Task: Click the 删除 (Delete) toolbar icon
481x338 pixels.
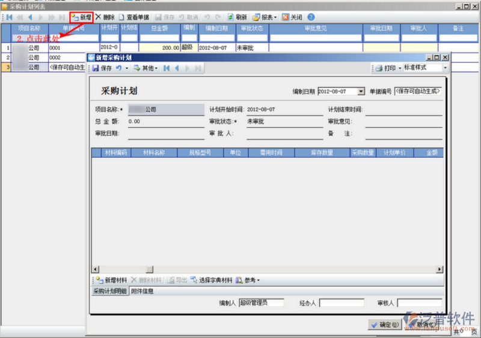Action: 105,17
